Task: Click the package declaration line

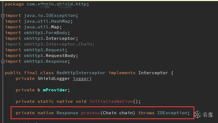Action: pyautogui.click(x=47, y=4)
